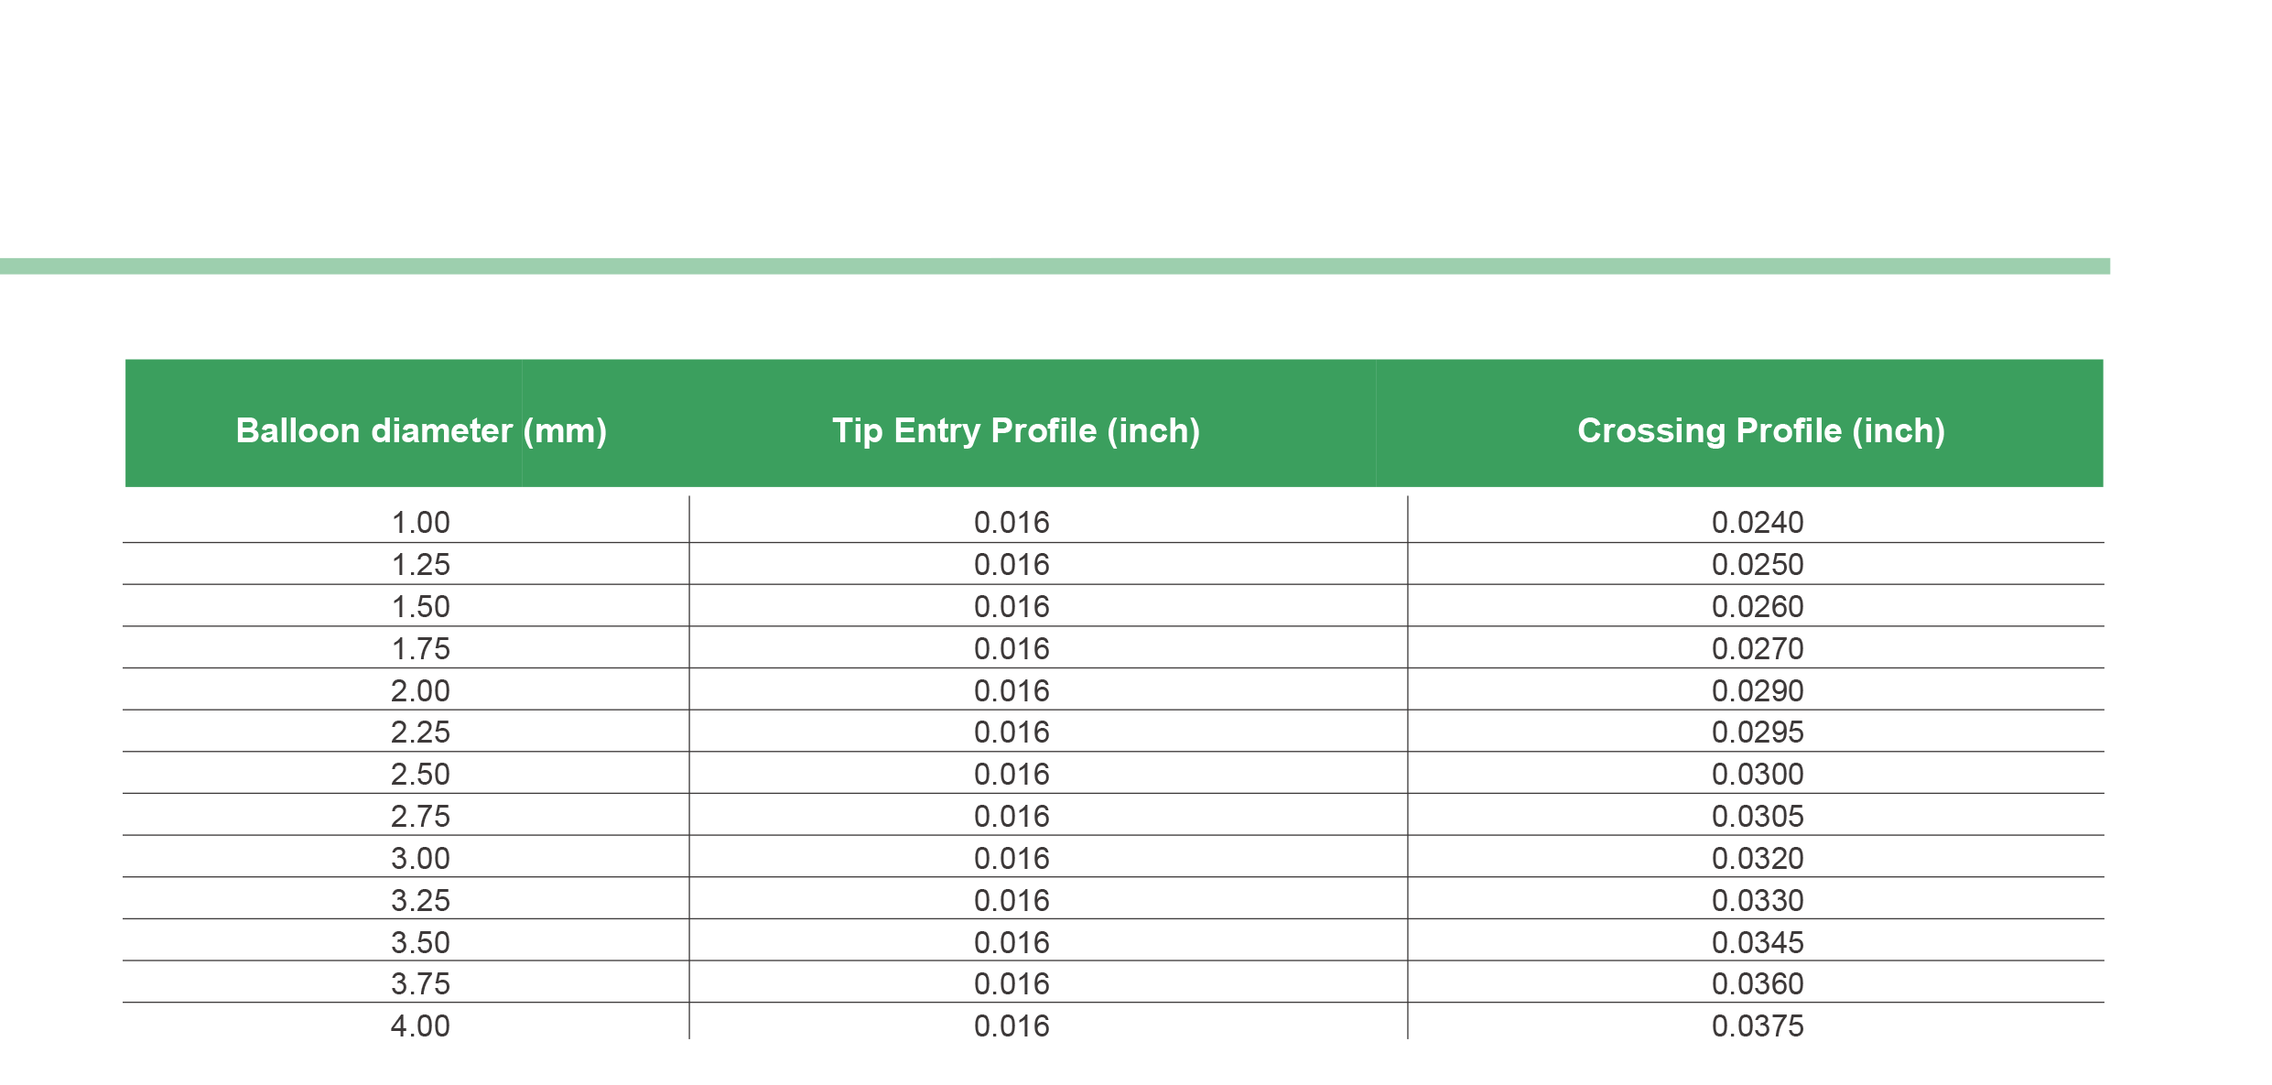2272x1085 pixels.
Task: Select the 0.0345 crossing profile value
Action: 1758,943
